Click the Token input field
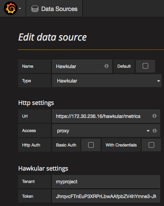Viewport: 164px width, 206px height. (106, 196)
